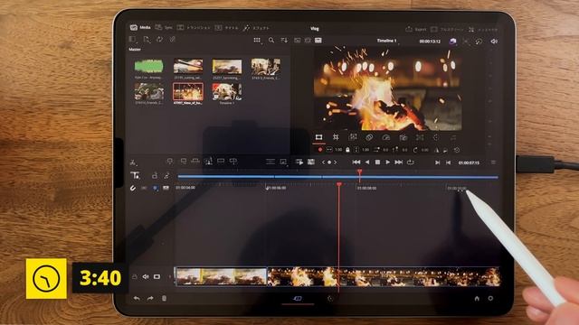Click the Full Screen button
Image resolution: width=579 pixels, height=325 pixels.
(x=447, y=29)
